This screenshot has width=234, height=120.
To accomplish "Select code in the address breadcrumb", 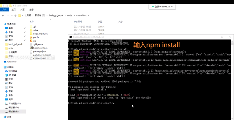I will pyautogui.click(x=70, y=15).
